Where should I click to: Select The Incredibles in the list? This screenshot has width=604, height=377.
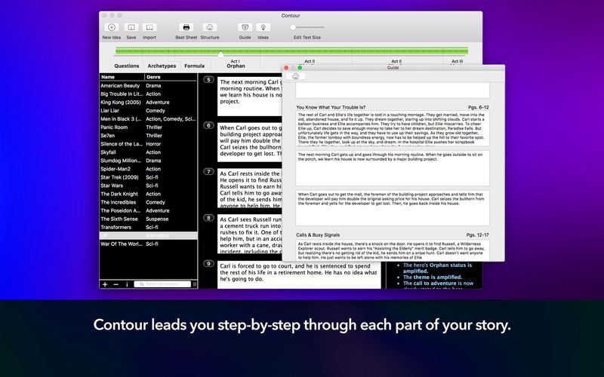[x=148, y=202]
